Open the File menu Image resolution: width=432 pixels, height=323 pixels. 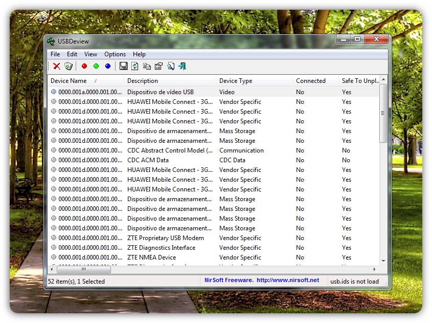pyautogui.click(x=55, y=54)
